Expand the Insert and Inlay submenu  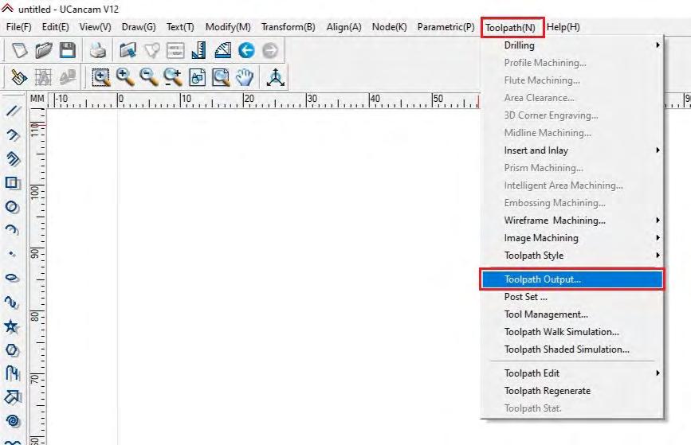573,150
